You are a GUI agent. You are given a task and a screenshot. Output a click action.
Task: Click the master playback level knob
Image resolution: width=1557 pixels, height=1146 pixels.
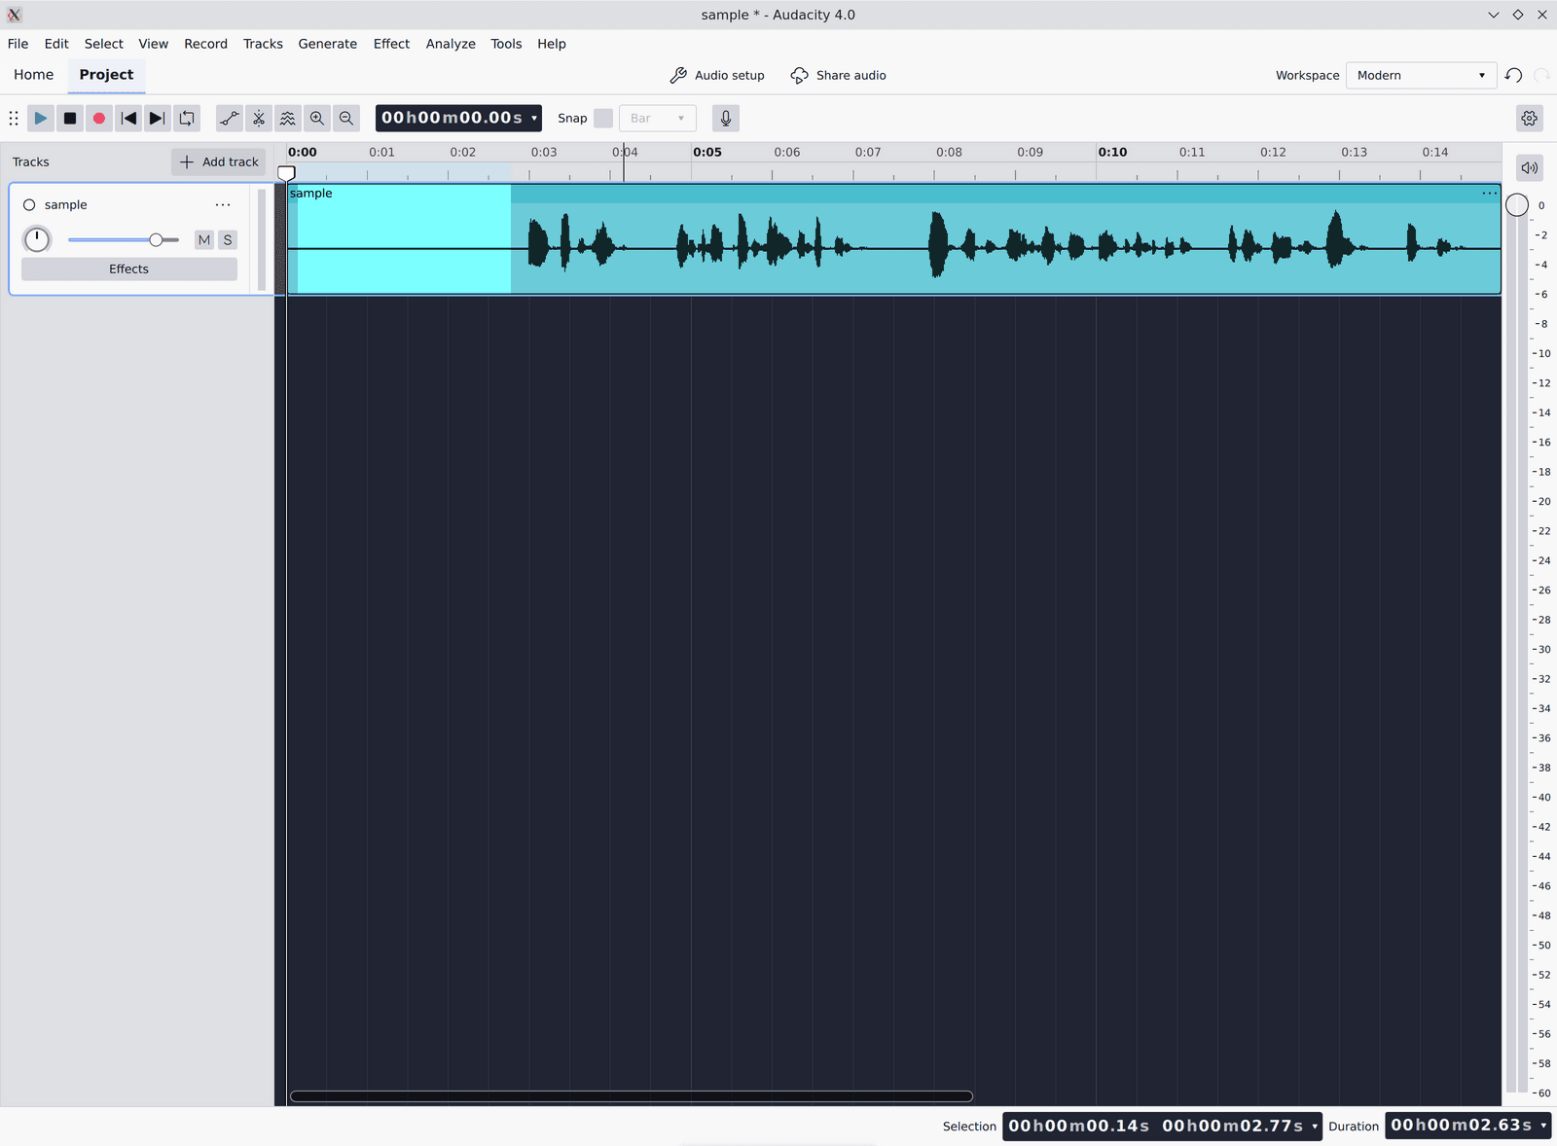tap(1517, 205)
